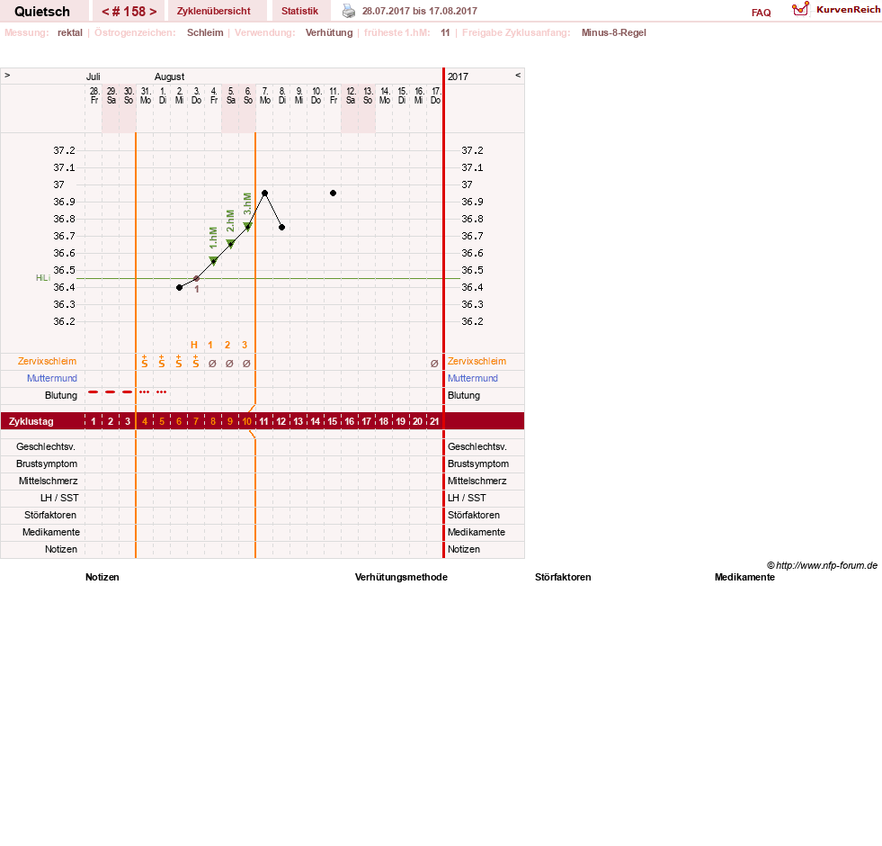Click the S+ mucus symbol on day 6

click(179, 362)
